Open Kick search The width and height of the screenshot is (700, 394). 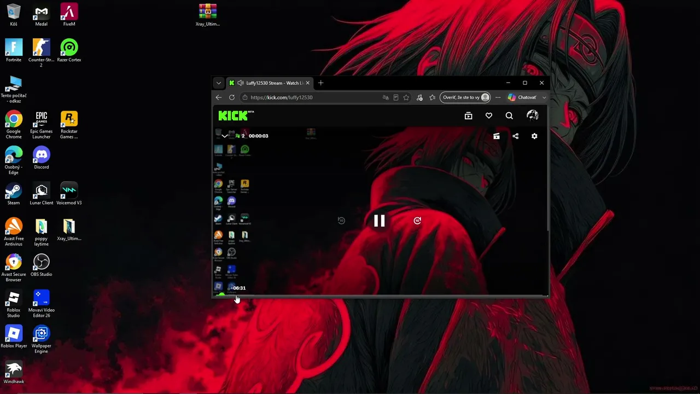coord(509,115)
